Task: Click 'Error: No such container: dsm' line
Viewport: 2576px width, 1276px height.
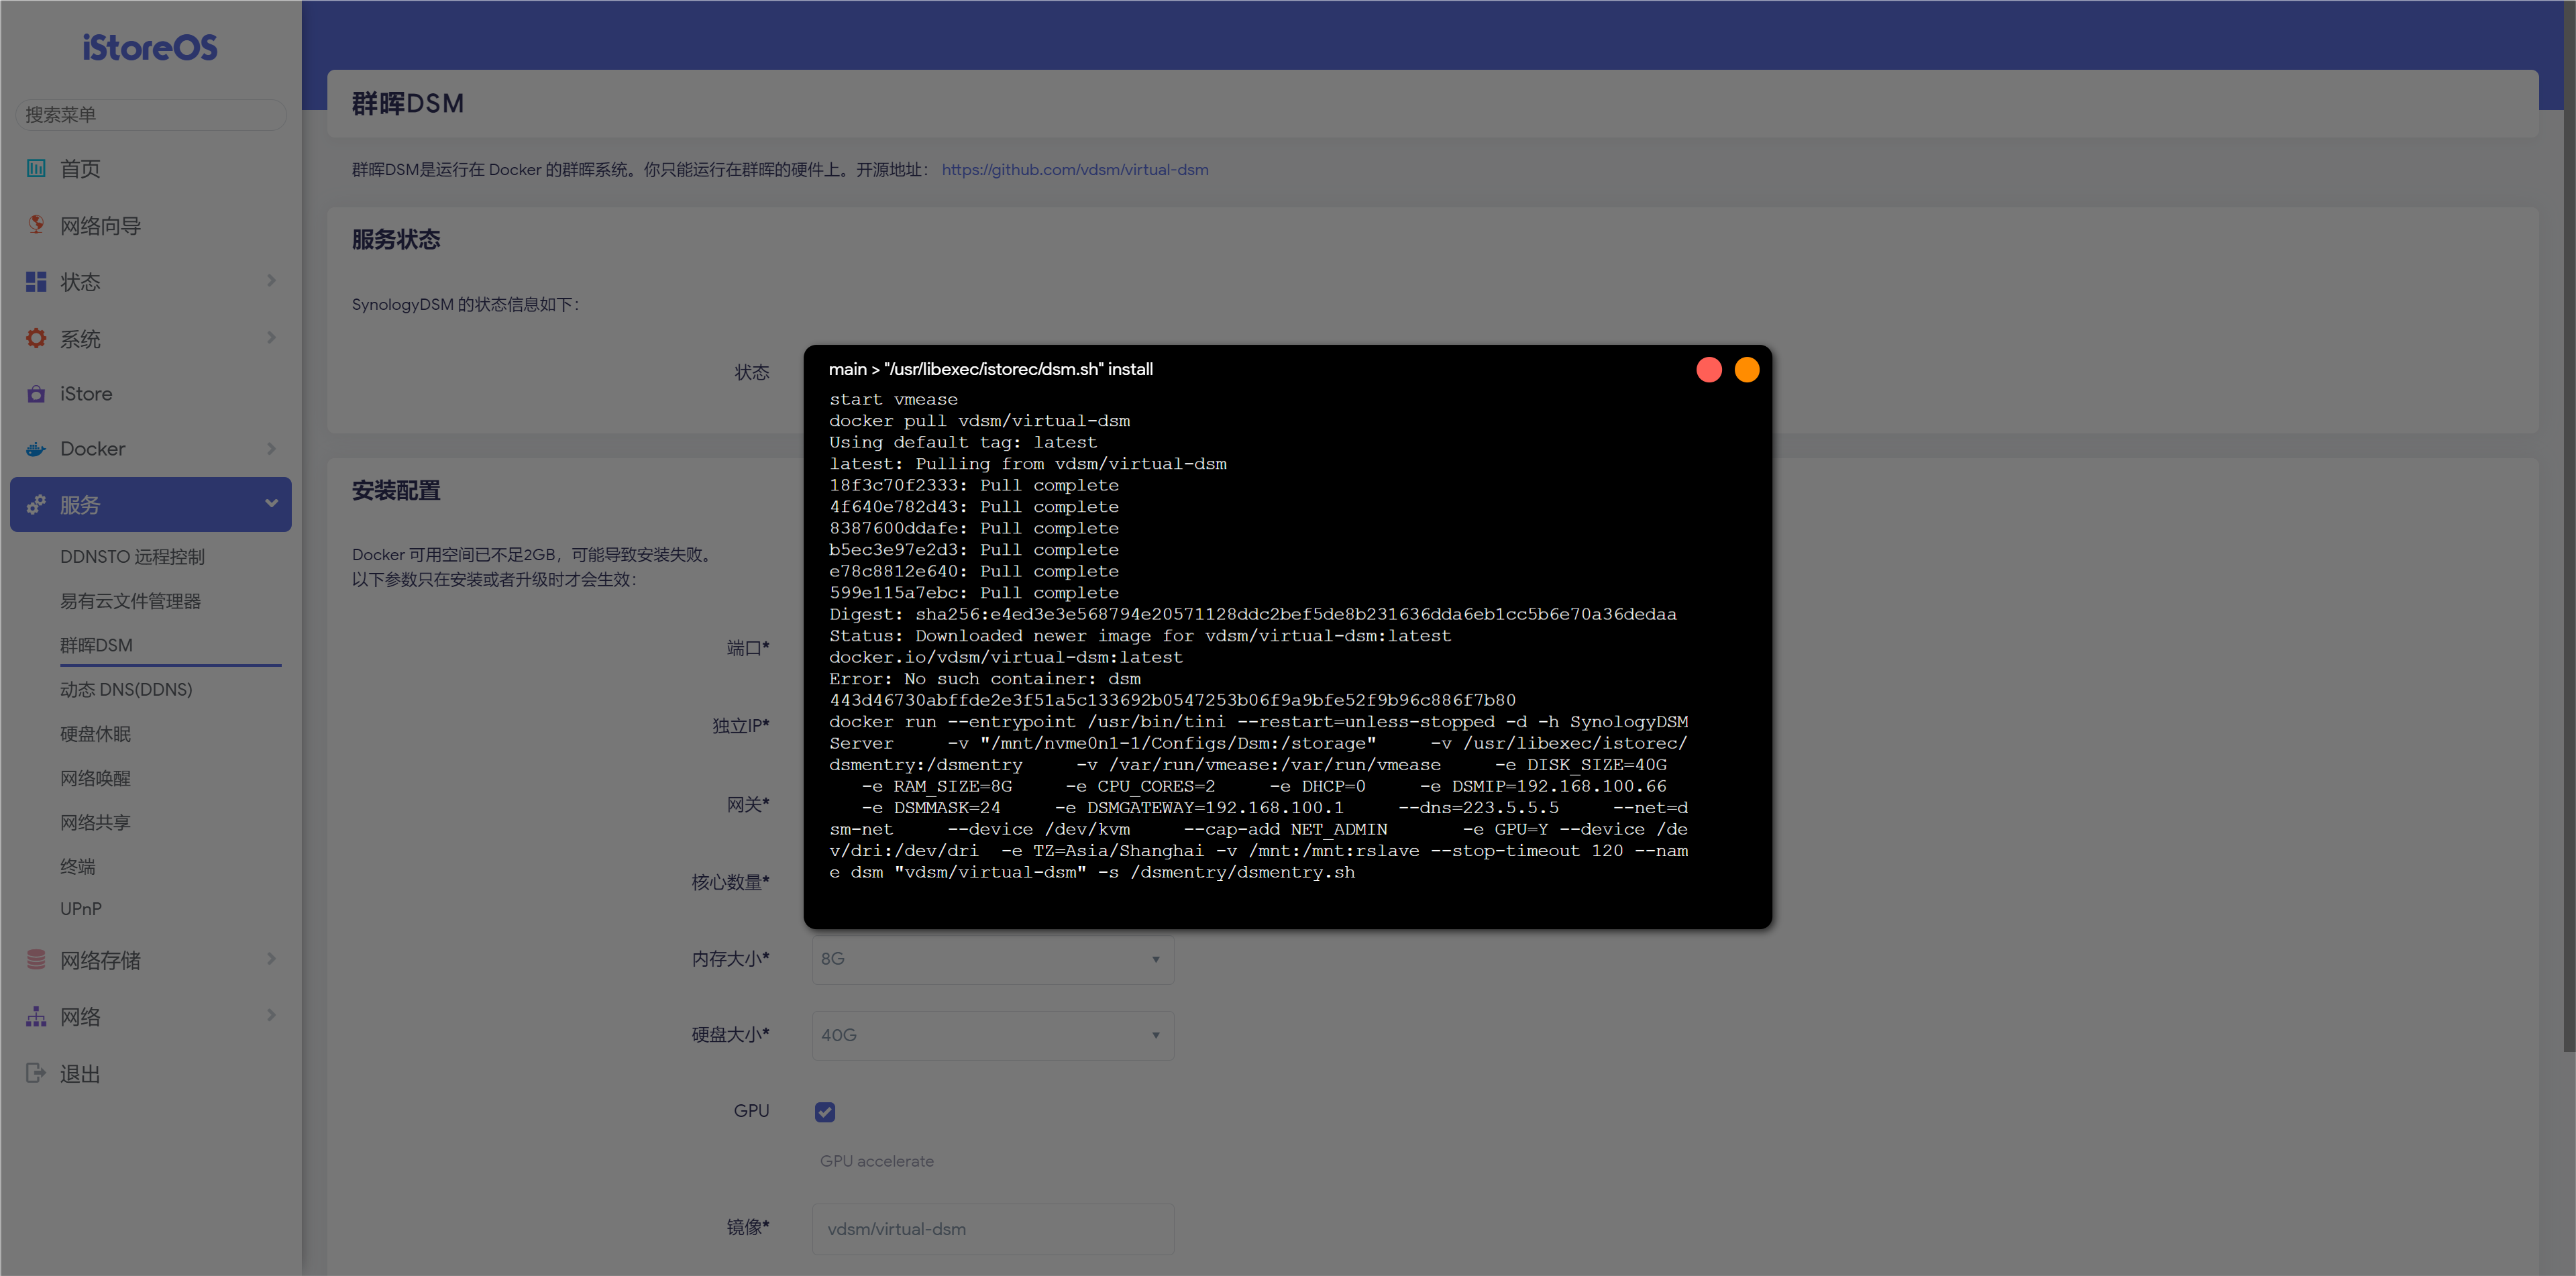Action: [985, 678]
